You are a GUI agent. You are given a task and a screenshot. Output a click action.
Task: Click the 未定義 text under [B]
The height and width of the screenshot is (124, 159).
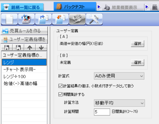point(65,62)
